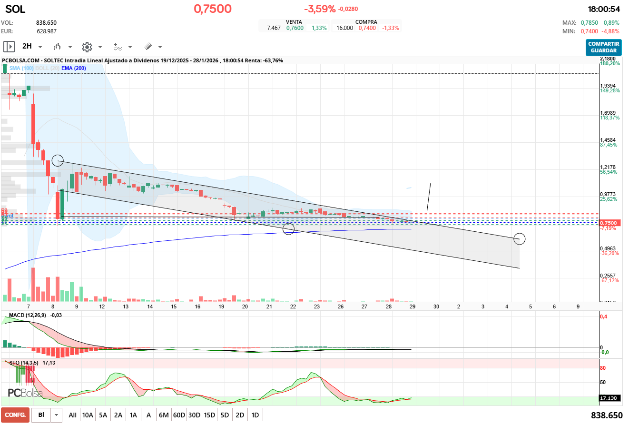
Task: Toggle the EMA (200) indicator label
Action: pos(74,68)
